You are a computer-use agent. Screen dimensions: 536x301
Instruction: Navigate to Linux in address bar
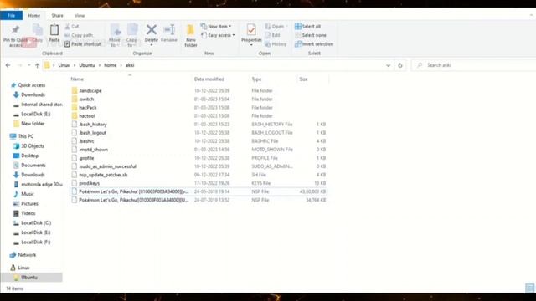tap(64, 65)
